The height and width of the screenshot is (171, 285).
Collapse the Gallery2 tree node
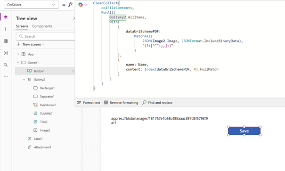(x=24, y=80)
